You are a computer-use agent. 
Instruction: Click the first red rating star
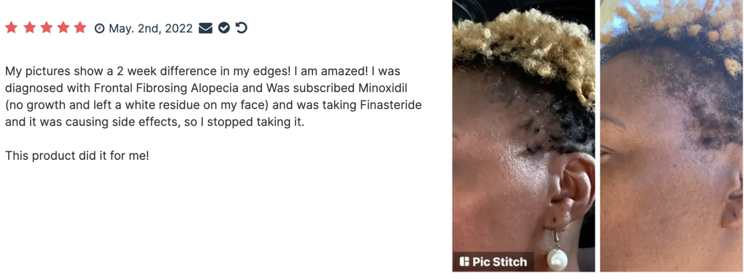[11, 28]
